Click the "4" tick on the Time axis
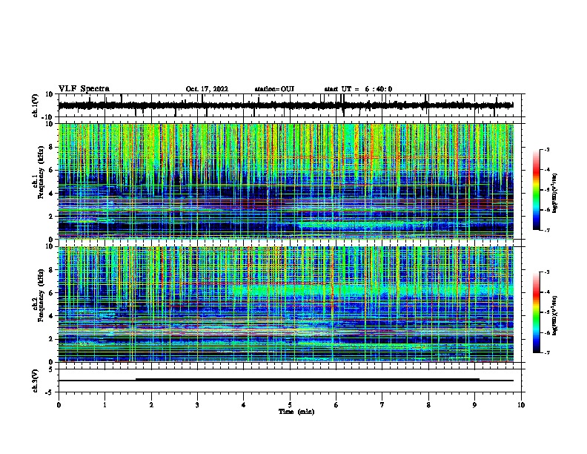Screen dimensions: 587x454 click(x=244, y=405)
